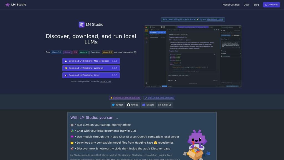Click the line about the OpenAI compatible local server
Image resolution: width=284 pixels, height=160 pixels.
click(x=128, y=137)
